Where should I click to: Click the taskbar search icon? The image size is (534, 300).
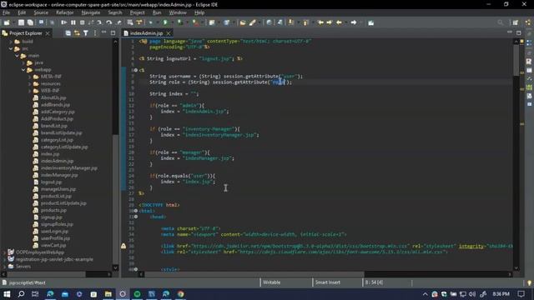point(21,294)
